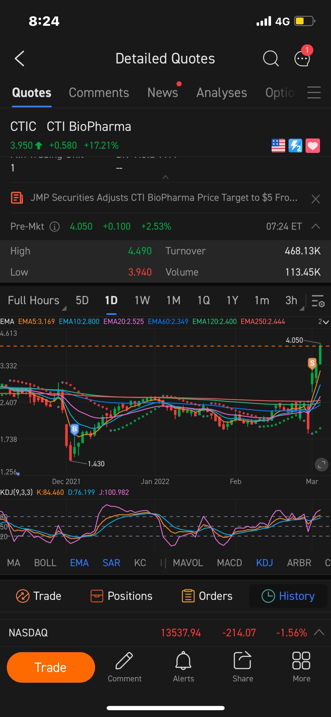Dismiss the JMP Securities news banner

(x=316, y=199)
